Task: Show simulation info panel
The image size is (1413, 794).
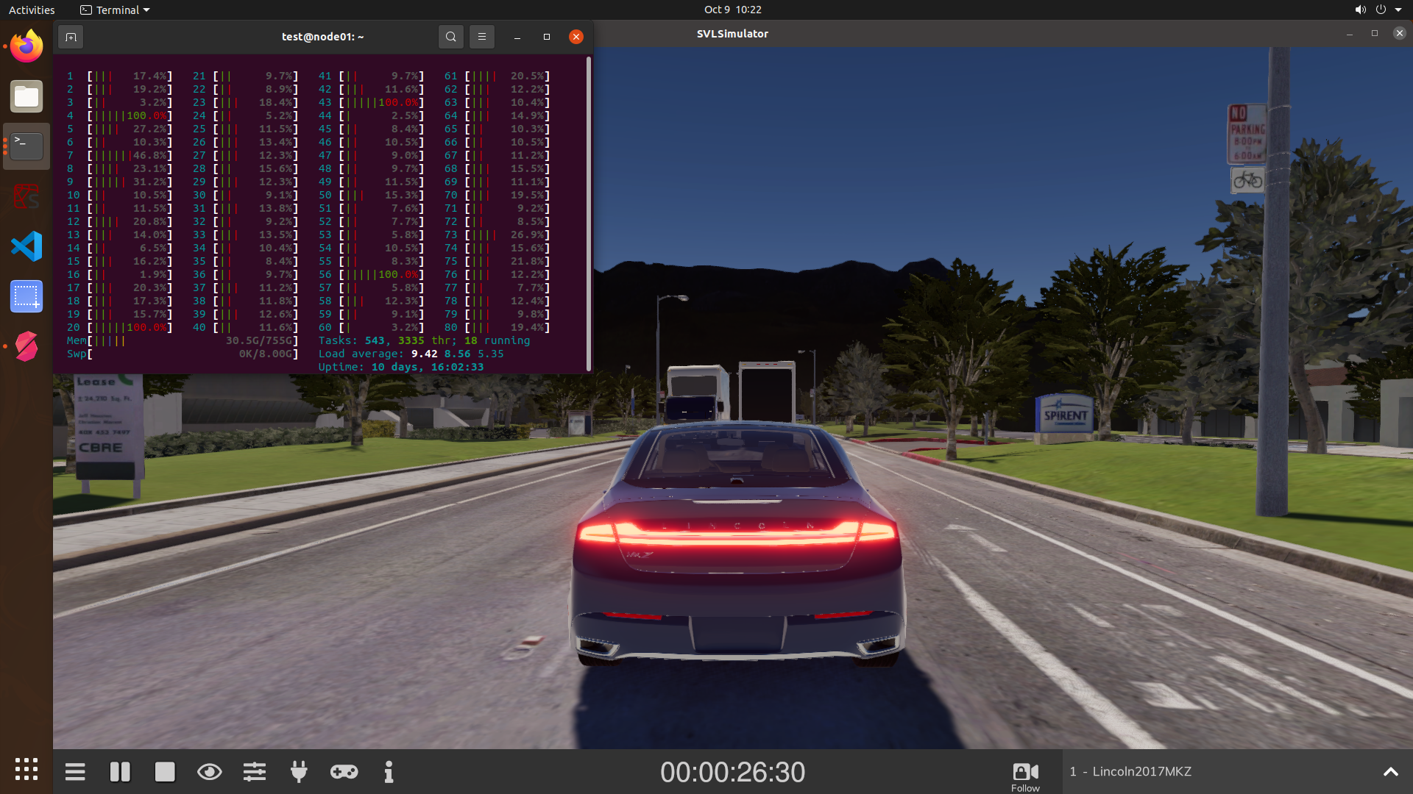Action: [x=389, y=771]
